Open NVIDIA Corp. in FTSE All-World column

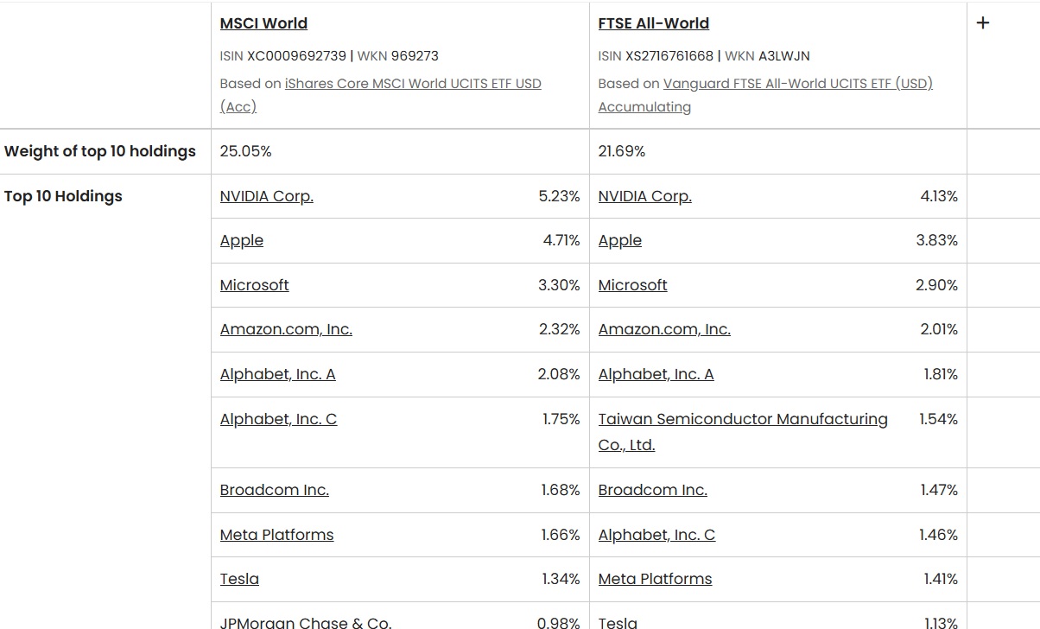click(644, 196)
